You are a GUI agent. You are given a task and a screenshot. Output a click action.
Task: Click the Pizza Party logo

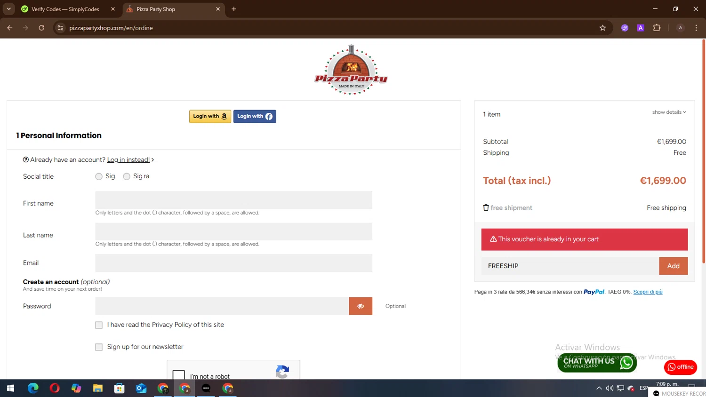point(351,70)
